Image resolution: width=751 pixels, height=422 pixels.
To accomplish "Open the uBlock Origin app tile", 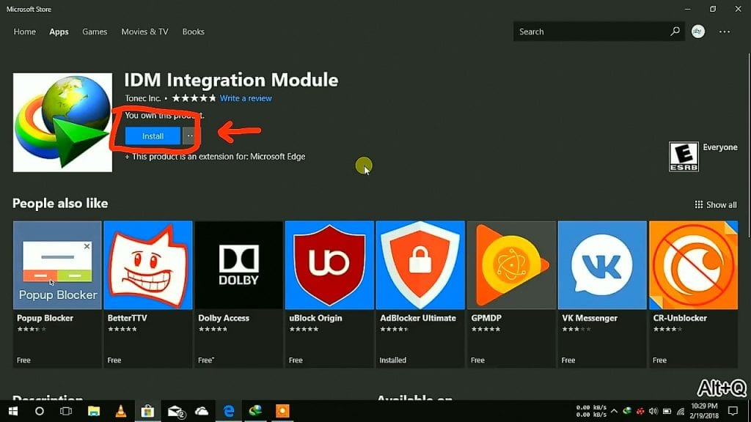I will (329, 265).
